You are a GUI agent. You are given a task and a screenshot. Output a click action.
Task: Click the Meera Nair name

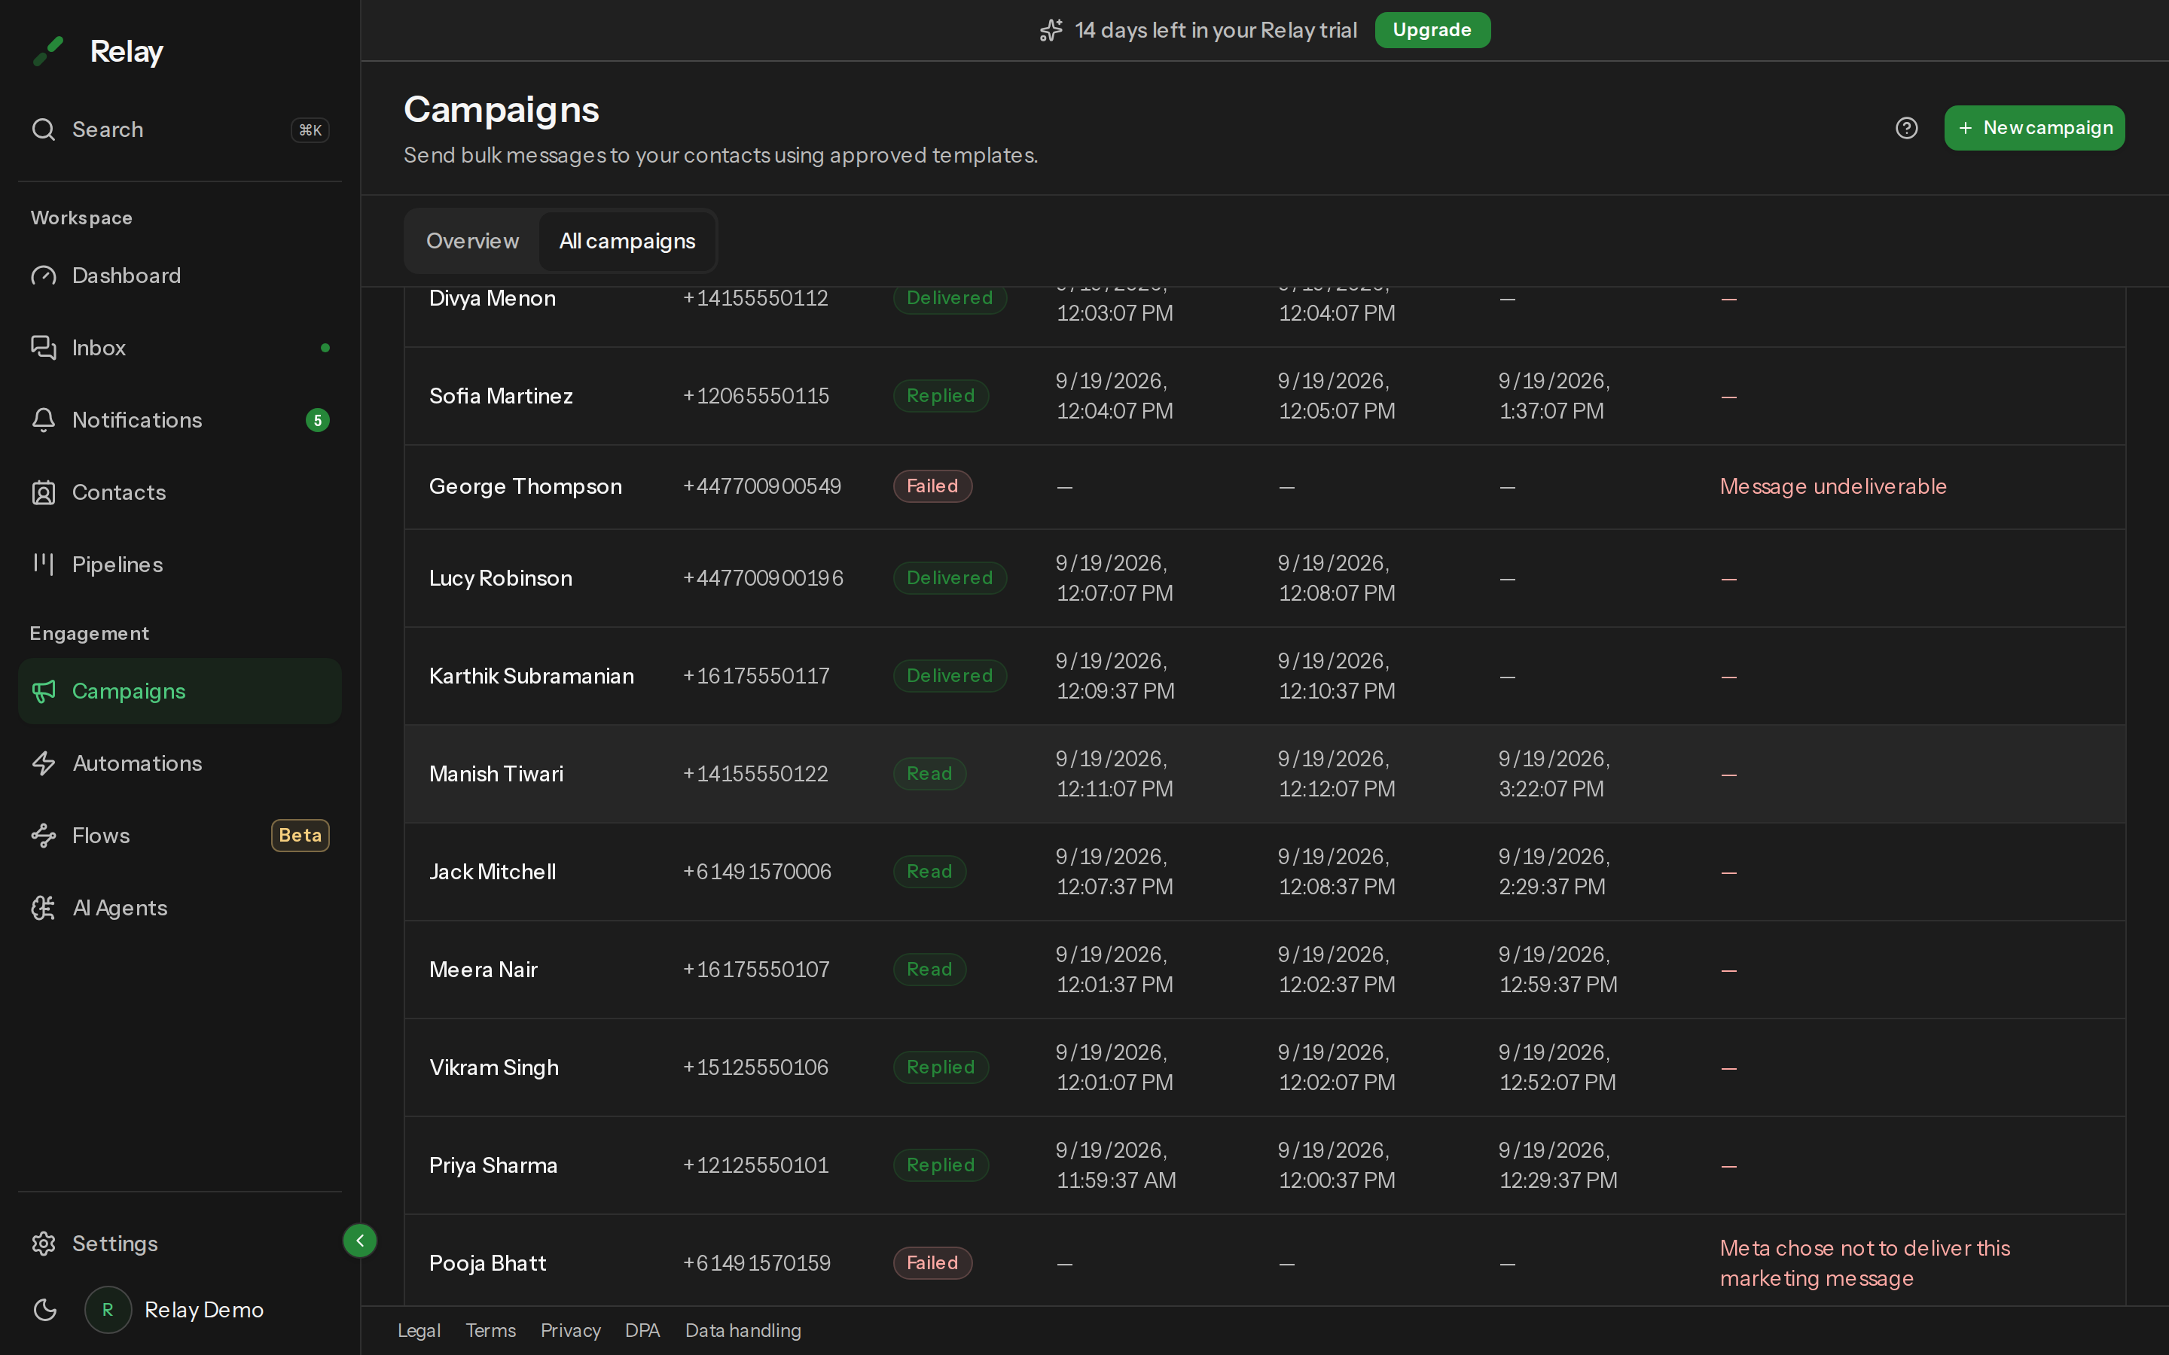click(483, 970)
